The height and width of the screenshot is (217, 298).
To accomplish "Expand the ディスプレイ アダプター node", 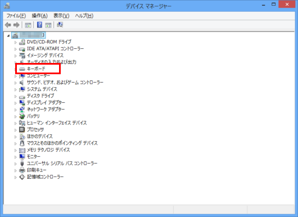I will (x=16, y=103).
